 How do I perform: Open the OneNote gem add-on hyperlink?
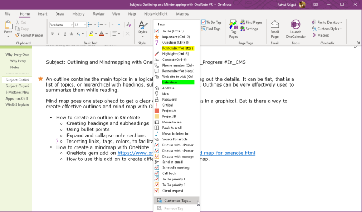pos(186,153)
